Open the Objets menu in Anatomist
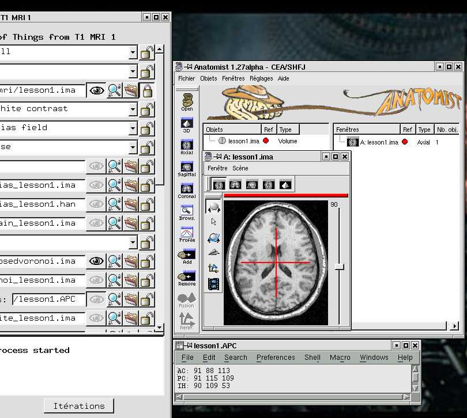Viewport: 467px width, 418px height. pyautogui.click(x=208, y=78)
